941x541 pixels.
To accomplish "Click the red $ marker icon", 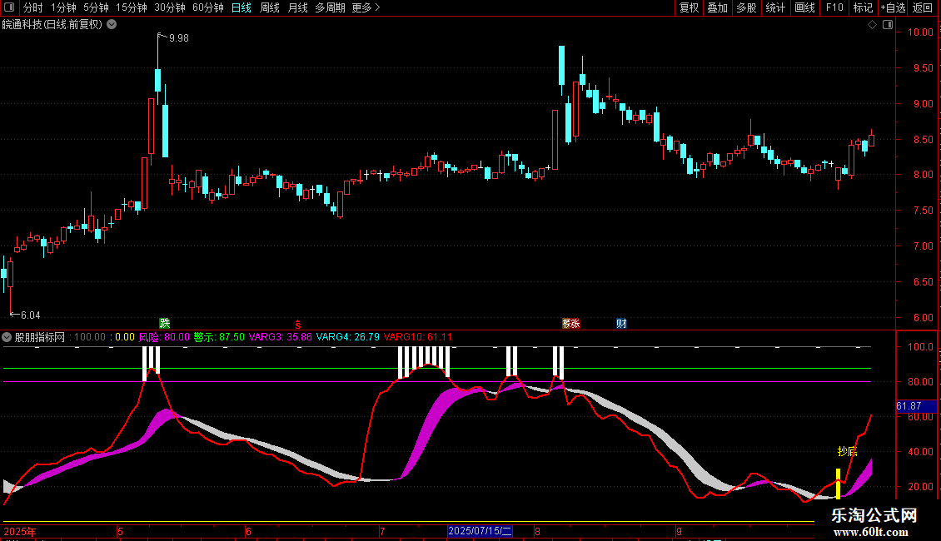I will pyautogui.click(x=296, y=324).
